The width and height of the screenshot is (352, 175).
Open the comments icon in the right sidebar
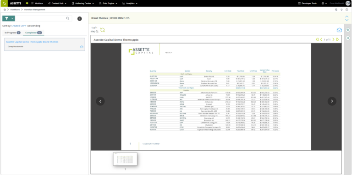pos(348,30)
